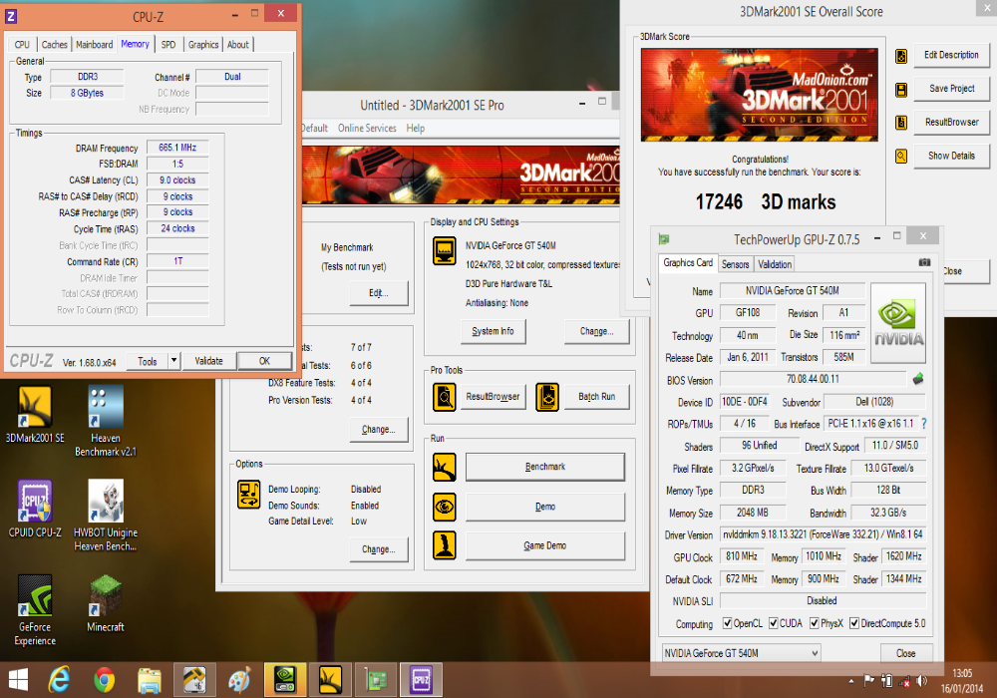This screenshot has width=997, height=698.
Task: Click the eye icon beside Demo
Action: click(445, 507)
